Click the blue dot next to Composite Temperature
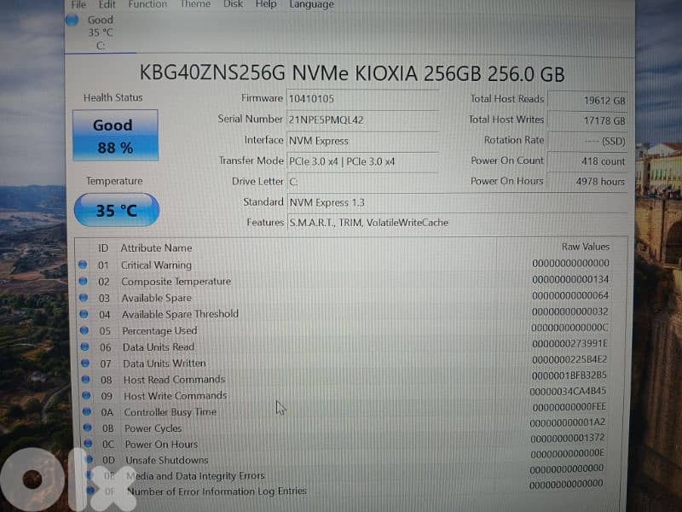This screenshot has width=682, height=512. tap(83, 281)
